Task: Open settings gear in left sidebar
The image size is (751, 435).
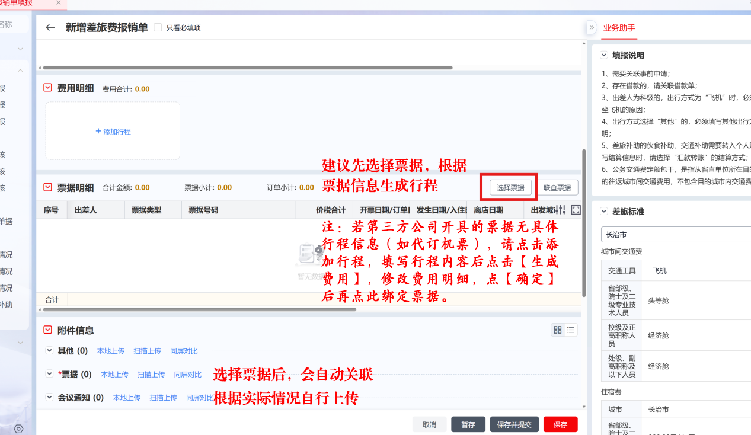Action: coord(18,428)
